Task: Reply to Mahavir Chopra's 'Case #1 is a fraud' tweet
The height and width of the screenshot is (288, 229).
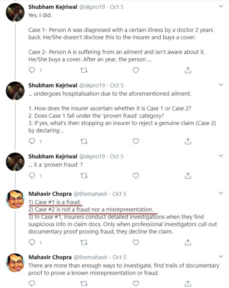Action: click(x=32, y=242)
